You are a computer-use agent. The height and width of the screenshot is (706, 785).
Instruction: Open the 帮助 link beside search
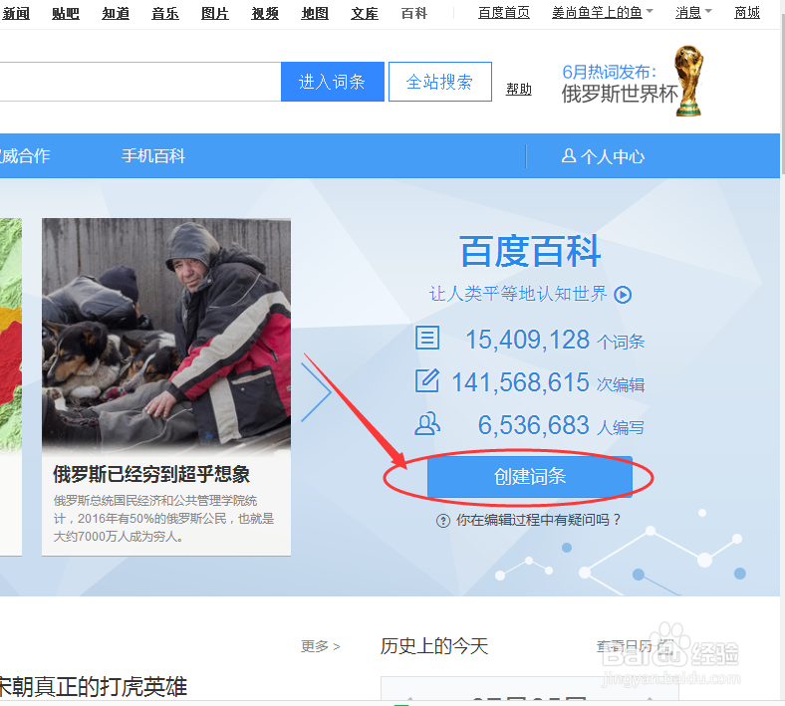pos(519,89)
